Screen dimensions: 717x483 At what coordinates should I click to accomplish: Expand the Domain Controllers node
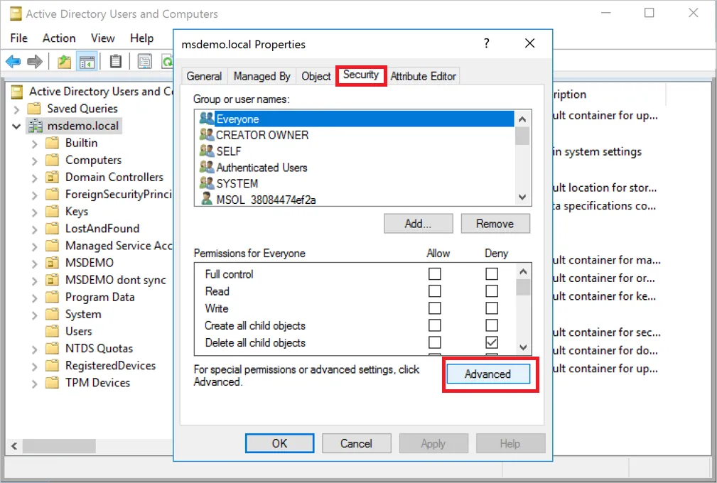click(34, 178)
